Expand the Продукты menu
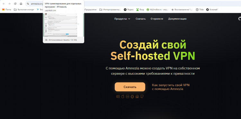 coord(122,19)
